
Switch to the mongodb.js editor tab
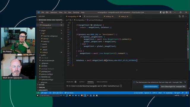pos(73,16)
